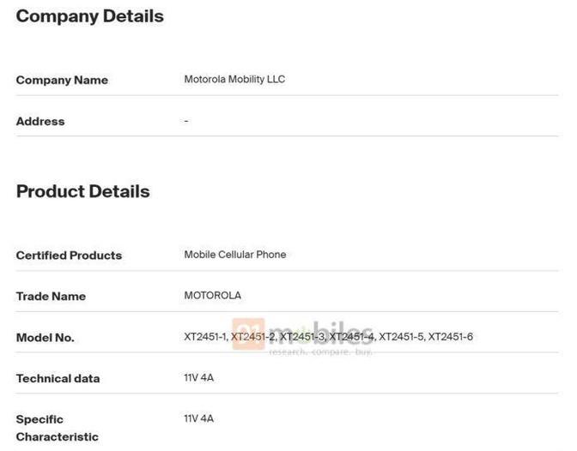This screenshot has height=451, width=577.
Task: Click the Product Details heading
Action: pos(82,191)
